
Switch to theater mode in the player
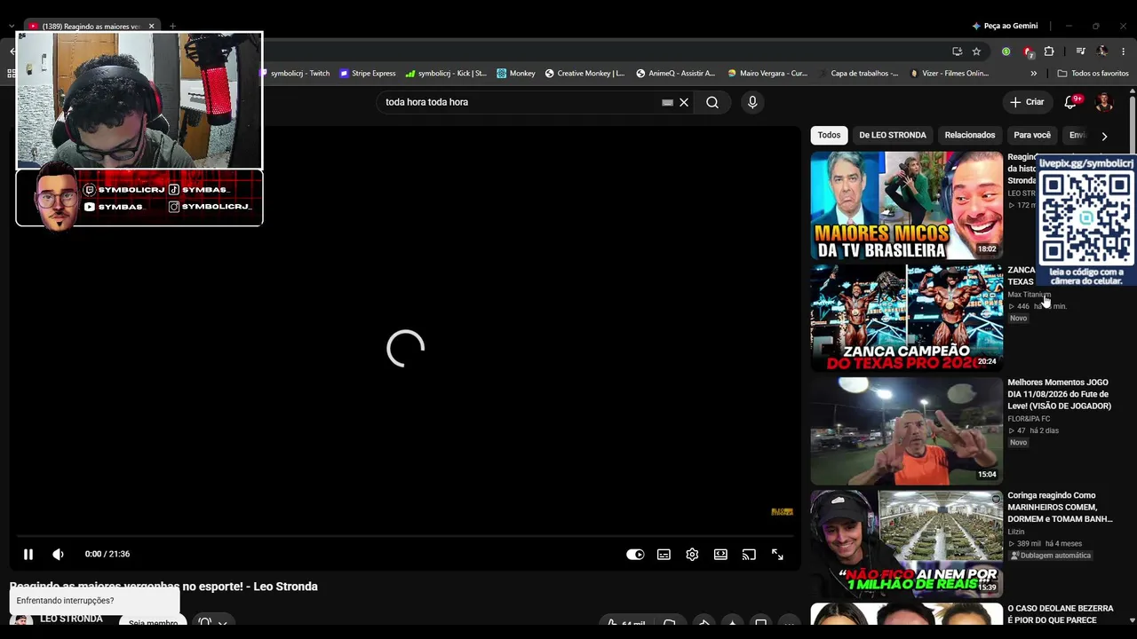click(720, 554)
